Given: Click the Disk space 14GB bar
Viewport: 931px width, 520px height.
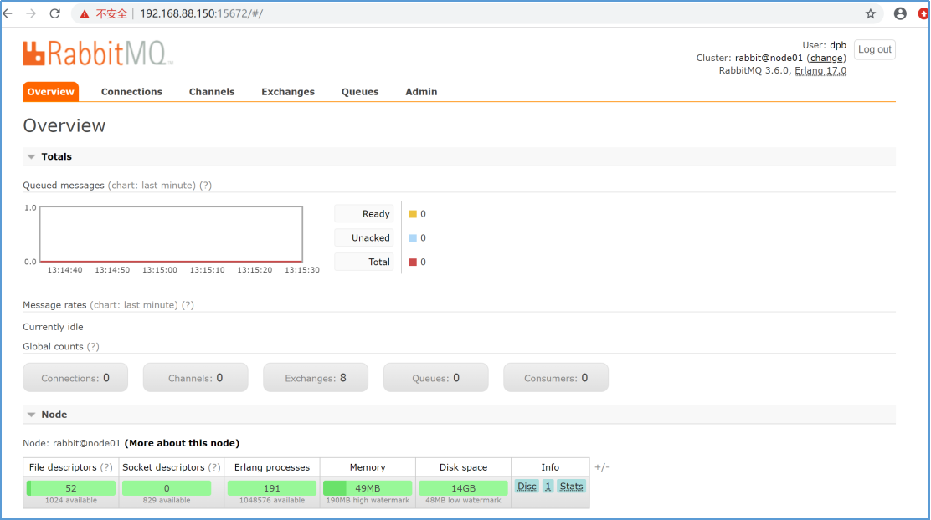Looking at the screenshot, I should click(x=463, y=488).
